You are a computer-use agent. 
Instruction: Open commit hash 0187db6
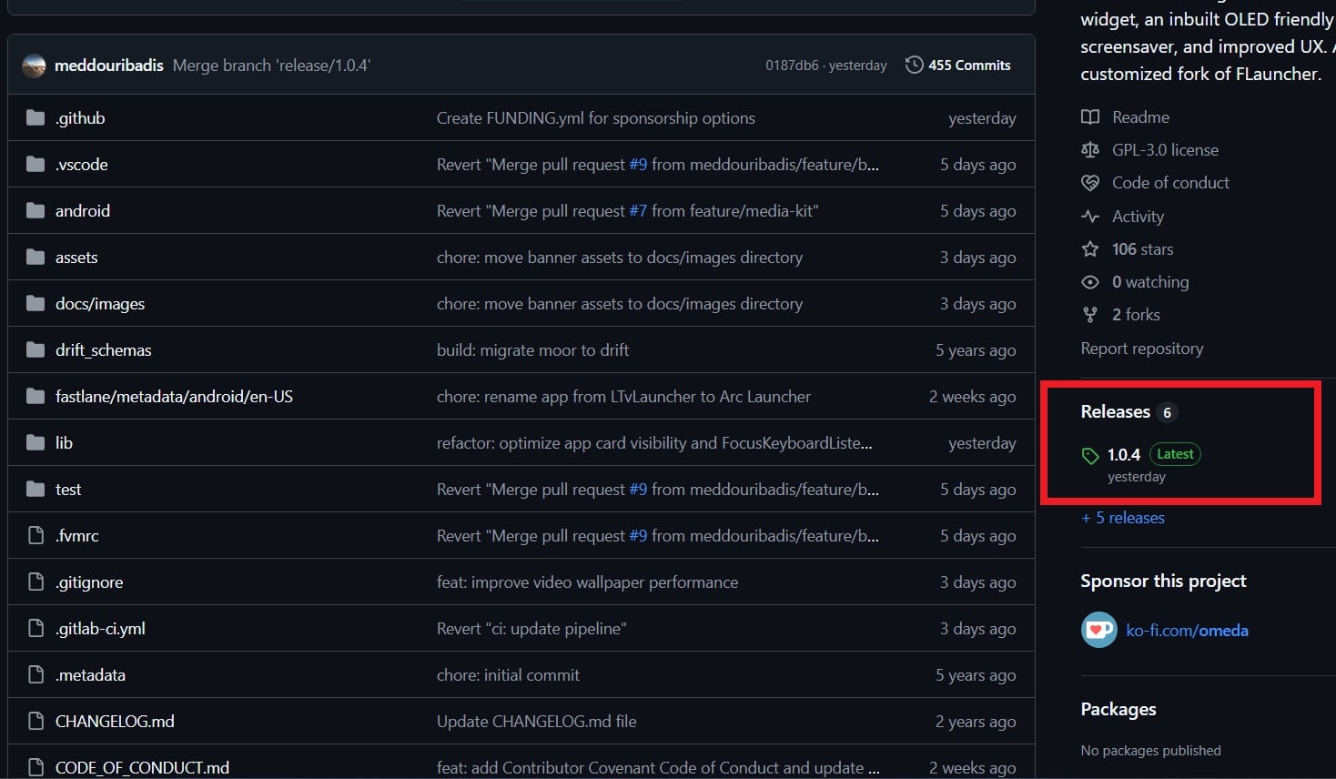point(792,66)
